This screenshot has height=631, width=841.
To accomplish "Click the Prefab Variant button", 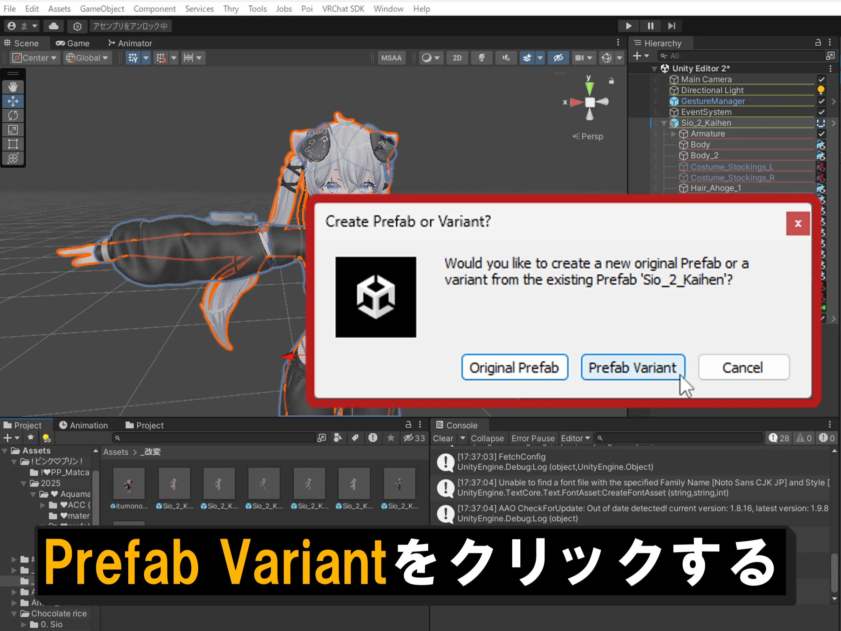I will coord(633,367).
